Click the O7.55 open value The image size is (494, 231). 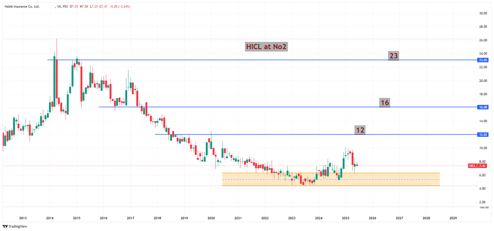(x=75, y=7)
